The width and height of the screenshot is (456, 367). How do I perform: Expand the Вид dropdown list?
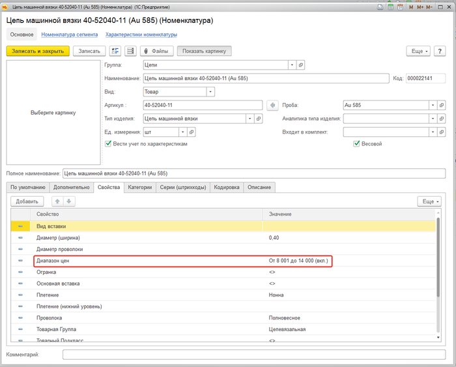coord(210,92)
